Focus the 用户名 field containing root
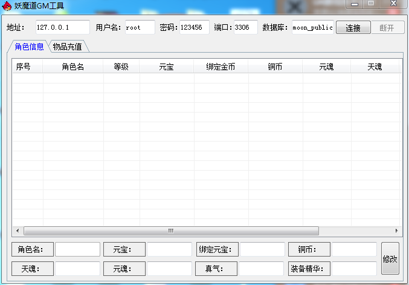The height and width of the screenshot is (285, 409). 140,27
